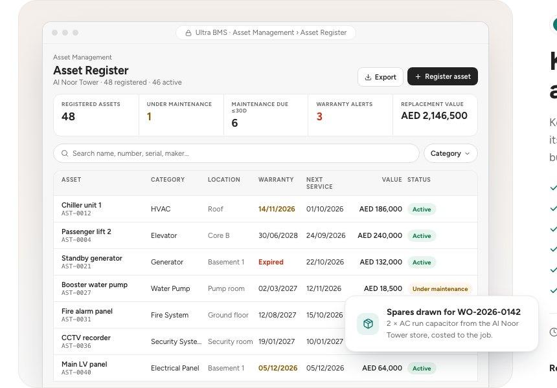Open the Main LV panel asset
This screenshot has height=388, width=557.
coord(266,368)
